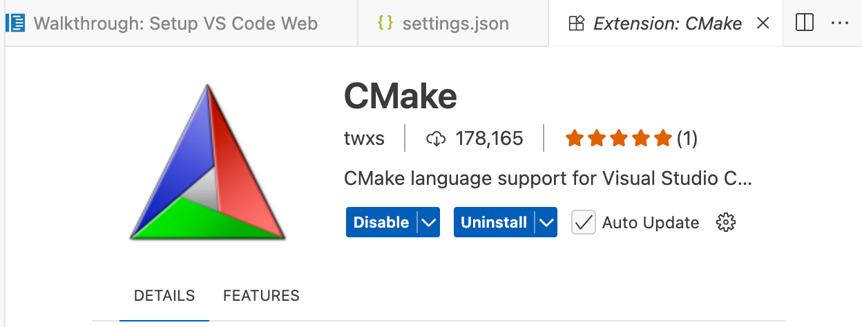Click the CMake triangle logo image
This screenshot has width=862, height=327.
(207, 163)
